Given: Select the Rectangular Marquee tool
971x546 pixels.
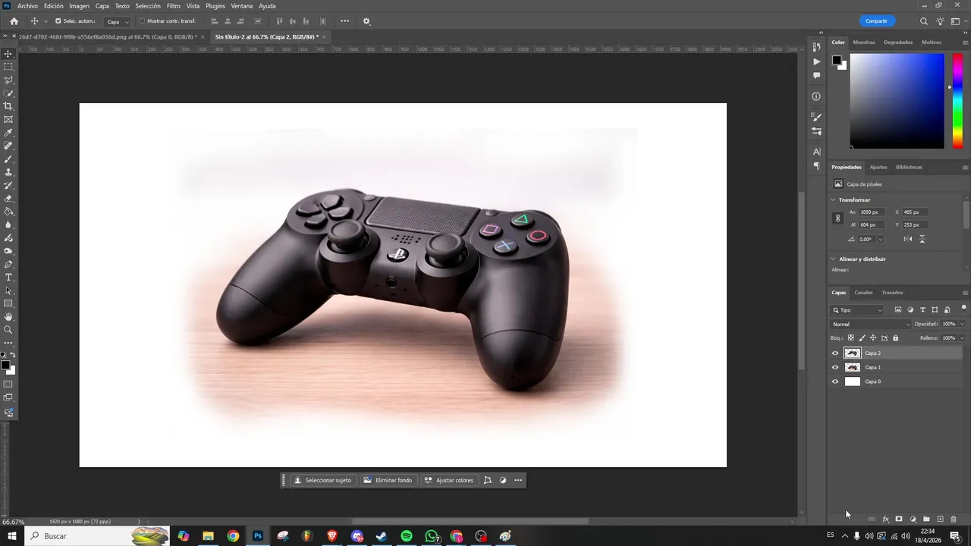Looking at the screenshot, I should 8,67.
